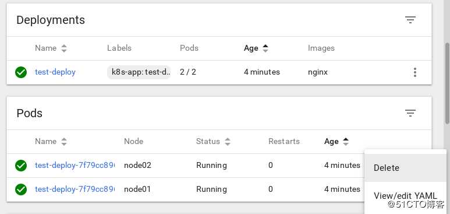This screenshot has height=214, width=450.
Task: Click the Deployments section heading
Action: pos(51,20)
